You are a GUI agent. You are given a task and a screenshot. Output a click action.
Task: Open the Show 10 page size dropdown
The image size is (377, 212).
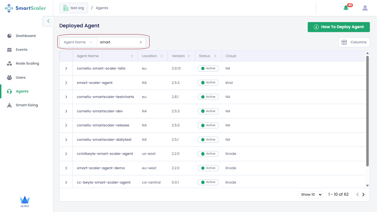[x=310, y=195]
